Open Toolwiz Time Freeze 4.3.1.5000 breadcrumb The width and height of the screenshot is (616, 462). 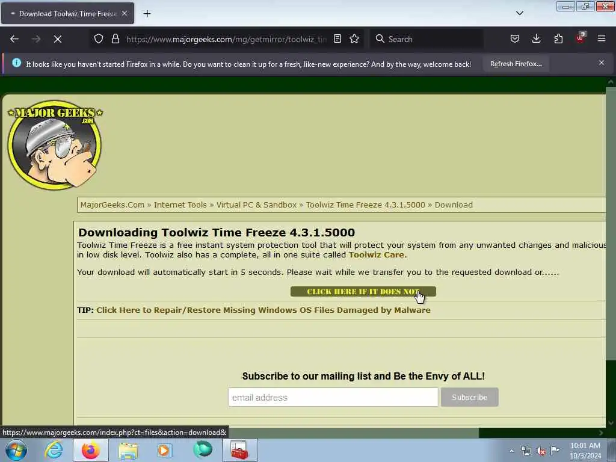point(365,205)
